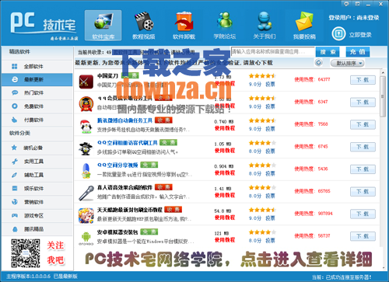Click the Android icon for 安卓模拟器安装包
389x282 pixels.
click(x=86, y=238)
